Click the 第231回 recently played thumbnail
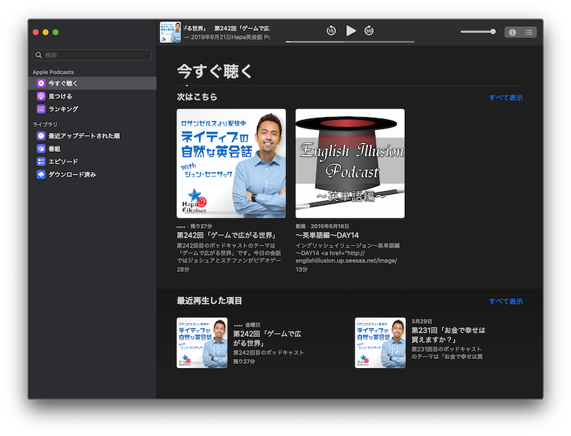The image size is (571, 436). pos(380,343)
